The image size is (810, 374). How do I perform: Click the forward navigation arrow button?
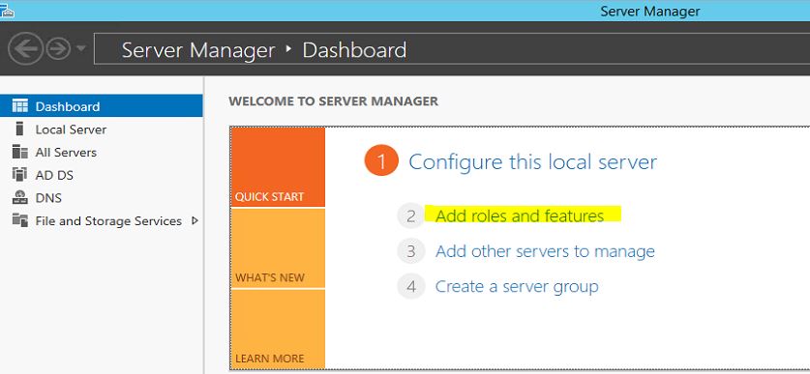(x=58, y=49)
